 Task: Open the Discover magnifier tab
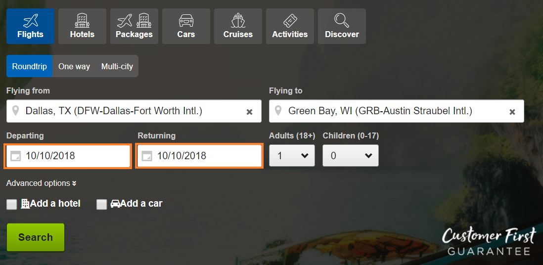(342, 26)
